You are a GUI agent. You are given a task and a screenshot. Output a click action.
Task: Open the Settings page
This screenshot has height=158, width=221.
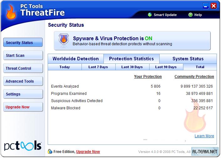23,94
